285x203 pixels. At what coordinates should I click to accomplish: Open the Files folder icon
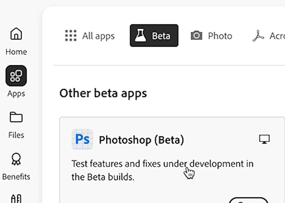tap(16, 117)
